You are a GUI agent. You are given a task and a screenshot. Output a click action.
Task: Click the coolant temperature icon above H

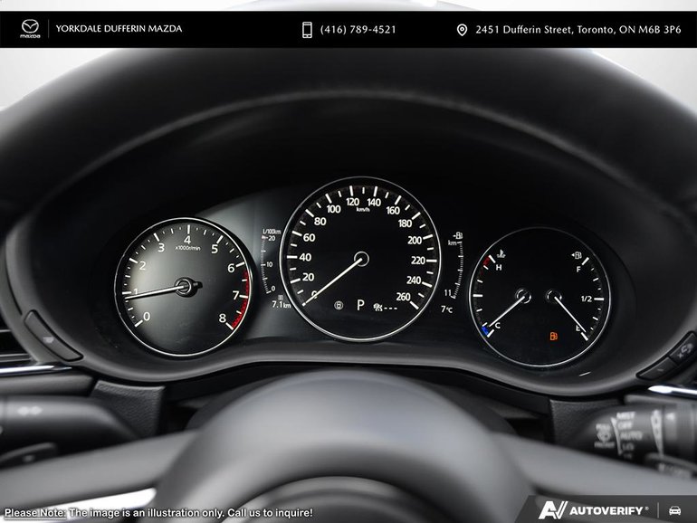click(500, 253)
